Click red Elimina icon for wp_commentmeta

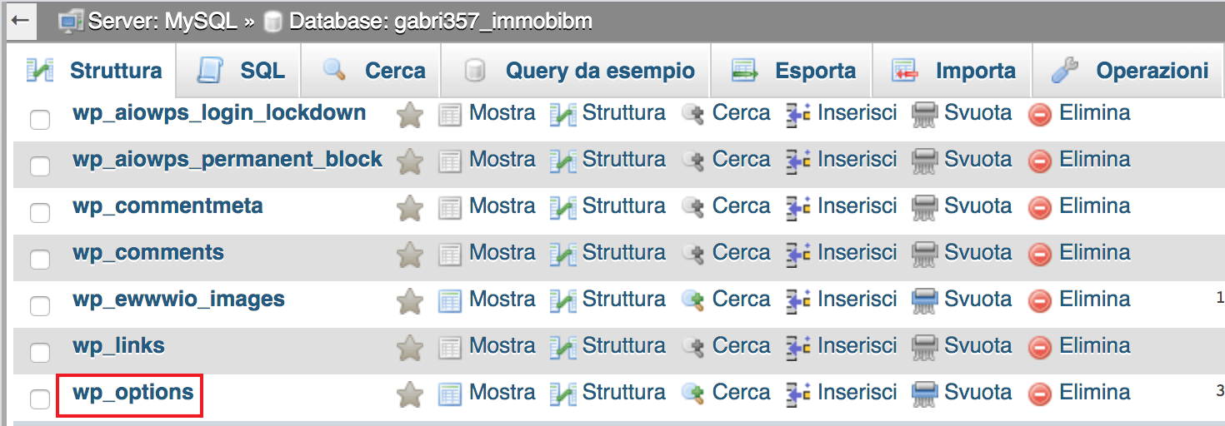pyautogui.click(x=1040, y=206)
